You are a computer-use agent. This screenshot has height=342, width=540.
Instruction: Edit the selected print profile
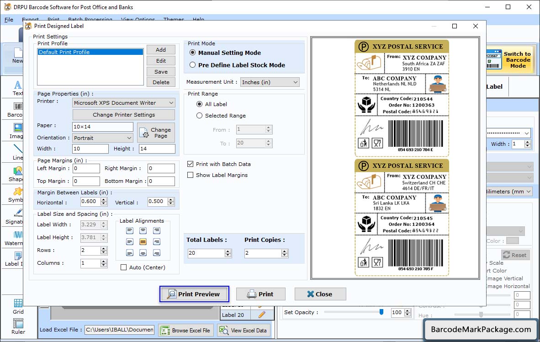point(161,61)
